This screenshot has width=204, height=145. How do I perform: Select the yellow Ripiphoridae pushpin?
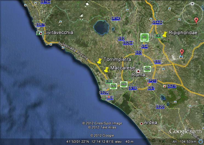click(165, 34)
